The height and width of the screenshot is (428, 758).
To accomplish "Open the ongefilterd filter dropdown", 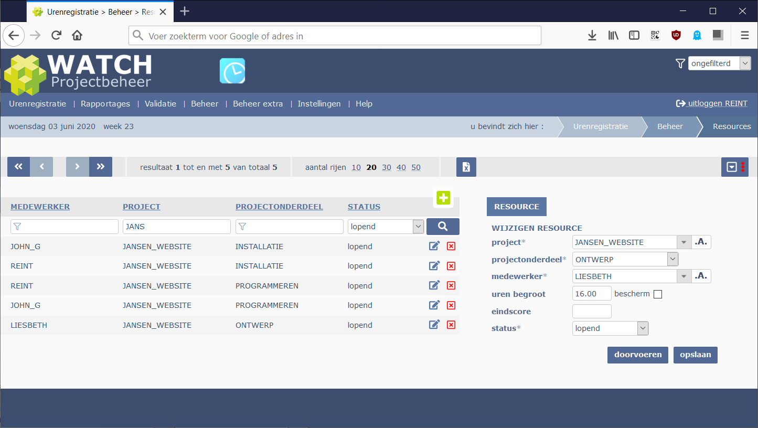I will pyautogui.click(x=719, y=63).
